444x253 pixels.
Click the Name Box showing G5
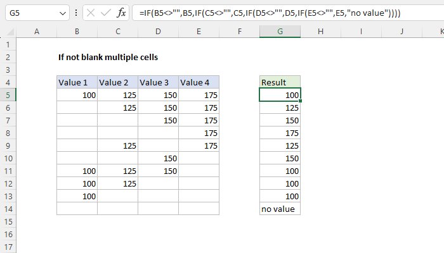[x=37, y=13]
